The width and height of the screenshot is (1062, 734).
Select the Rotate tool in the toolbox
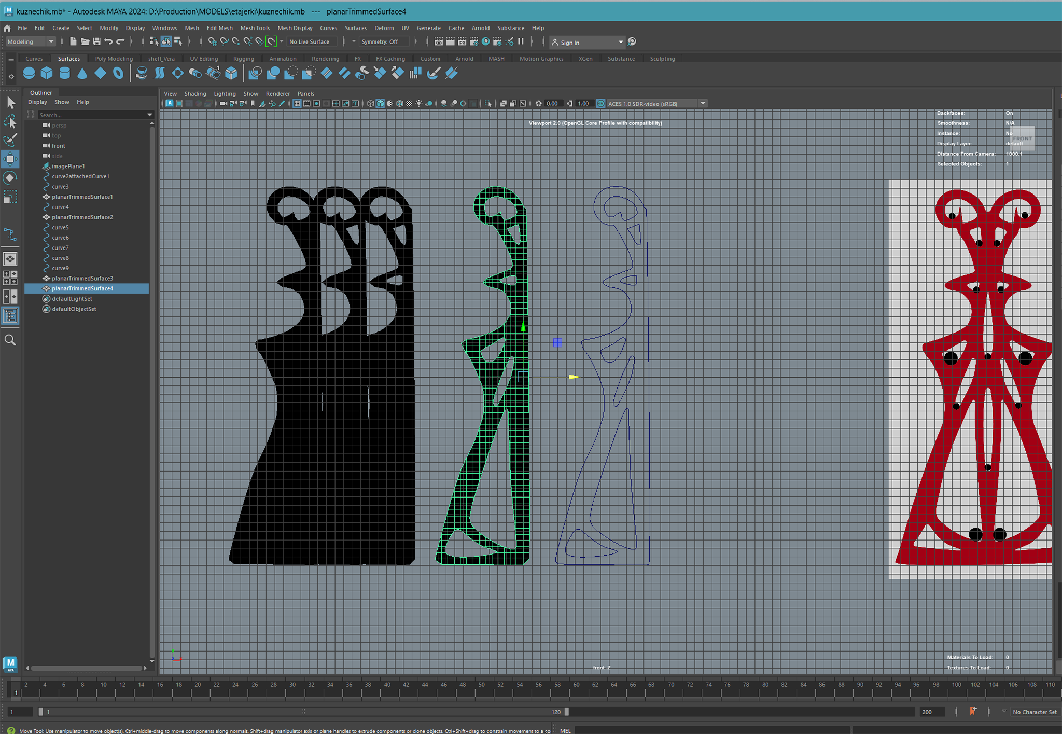click(x=10, y=178)
